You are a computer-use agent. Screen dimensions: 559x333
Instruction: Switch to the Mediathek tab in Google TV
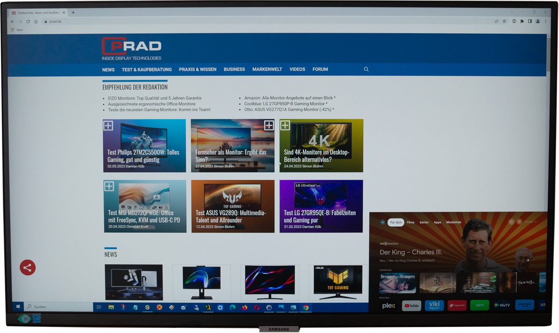(454, 222)
